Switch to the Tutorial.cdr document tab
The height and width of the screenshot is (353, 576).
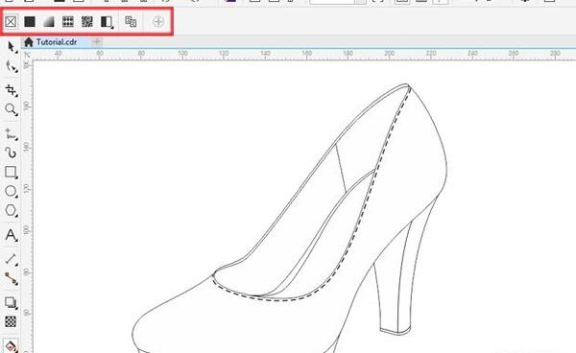coord(56,42)
